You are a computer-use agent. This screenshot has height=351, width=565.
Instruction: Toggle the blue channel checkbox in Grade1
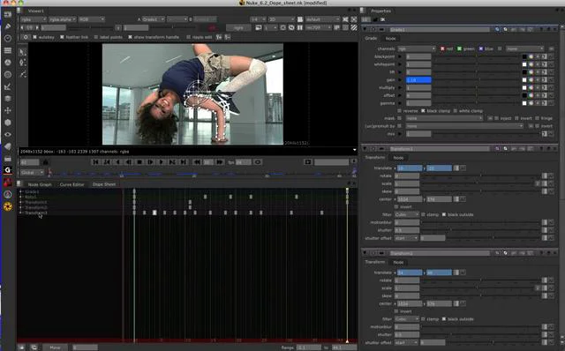click(480, 49)
